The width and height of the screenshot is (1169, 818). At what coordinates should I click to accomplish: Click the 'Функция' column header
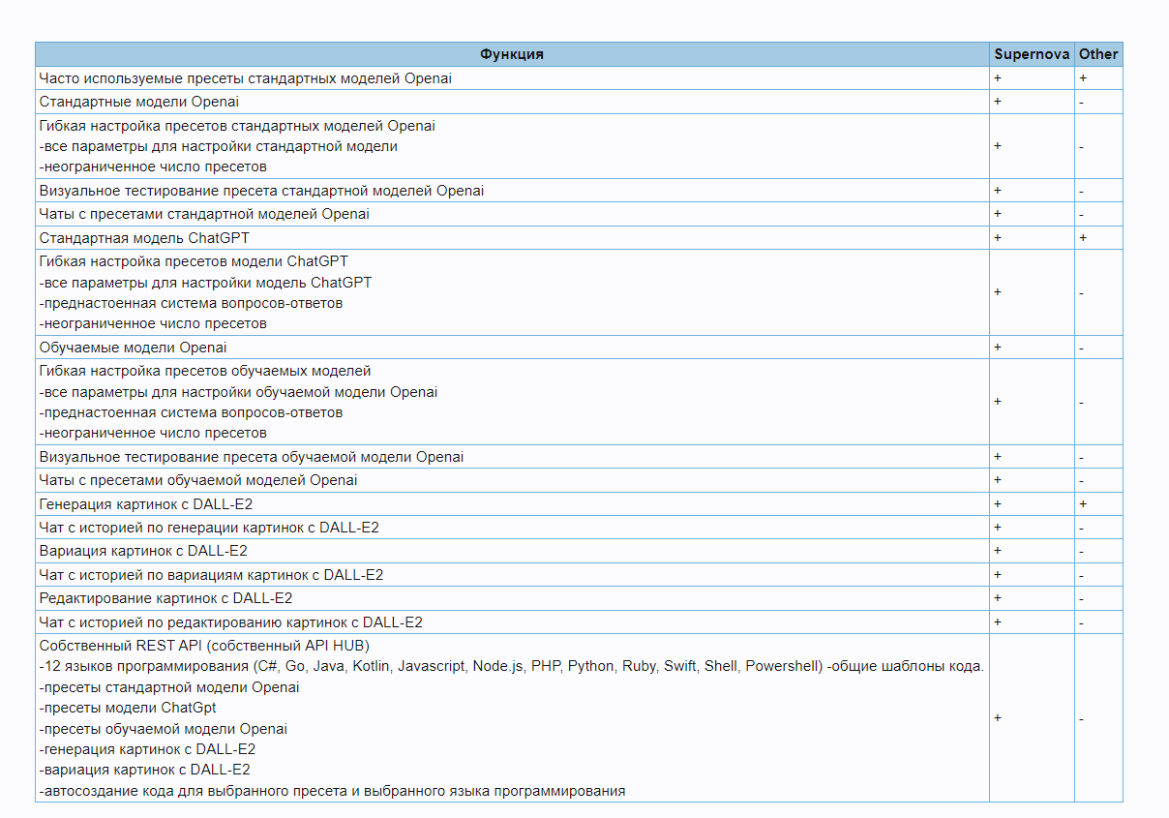512,54
